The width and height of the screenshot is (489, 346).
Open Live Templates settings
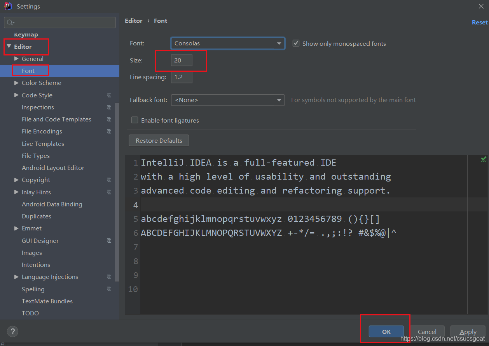pos(43,144)
